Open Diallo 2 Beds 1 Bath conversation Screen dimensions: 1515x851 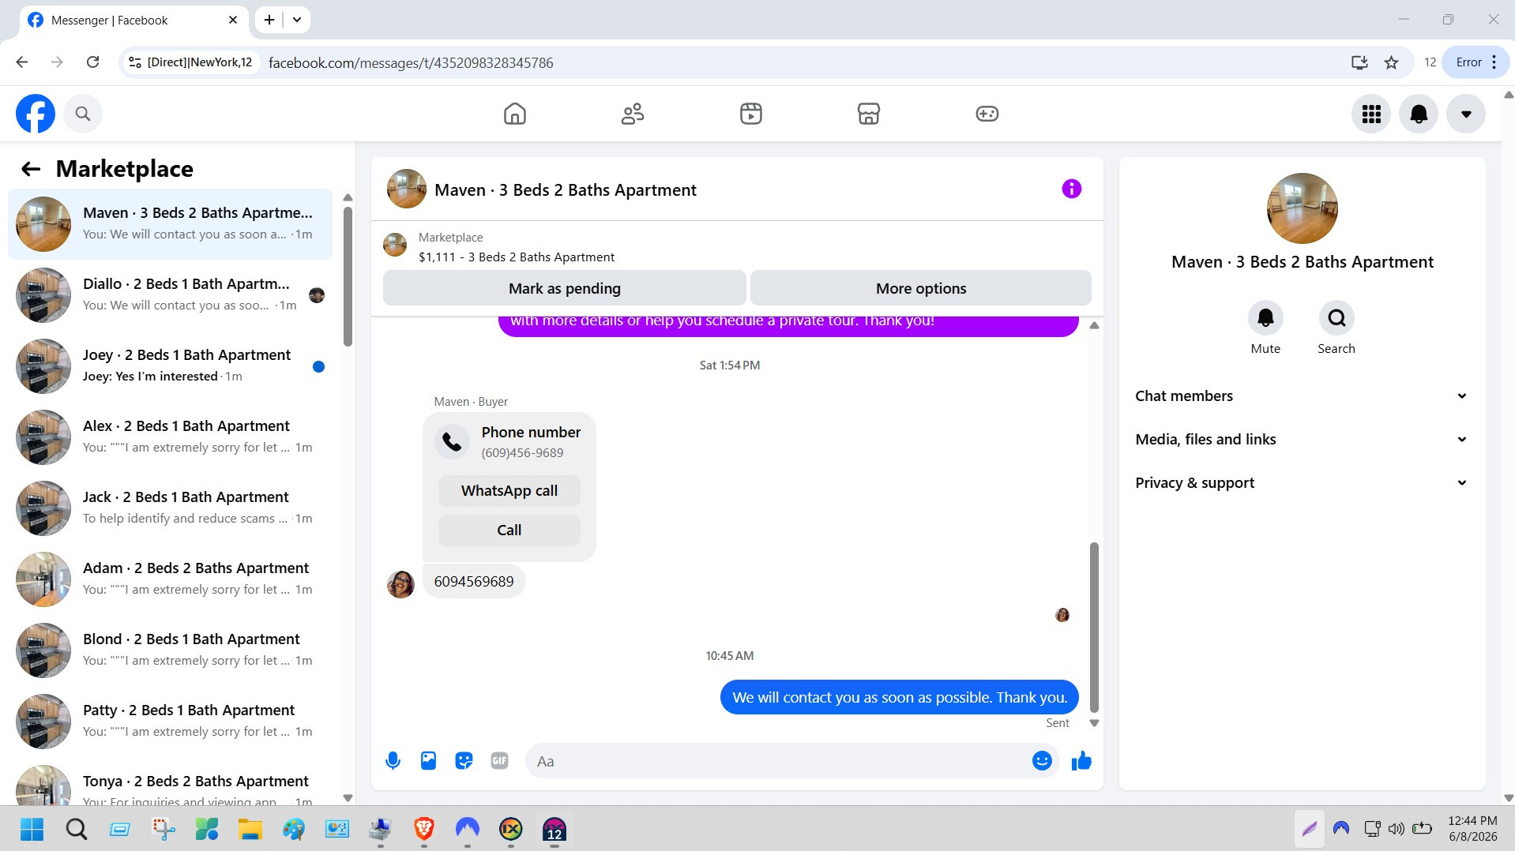(x=171, y=295)
